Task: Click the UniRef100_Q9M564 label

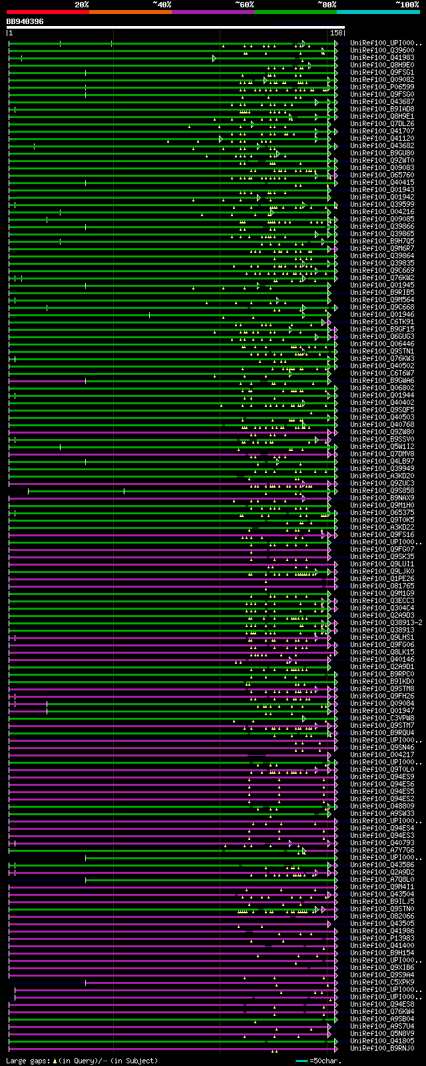Action: pyautogui.click(x=382, y=300)
